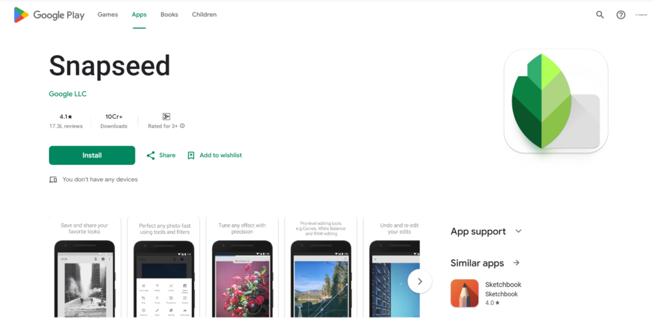This screenshot has height=318, width=654.
Task: Open the Sketchbook app icon
Action: tap(465, 293)
